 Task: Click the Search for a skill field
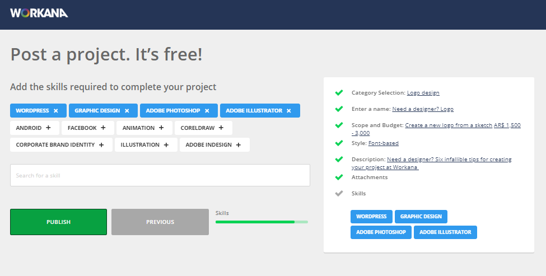point(160,175)
